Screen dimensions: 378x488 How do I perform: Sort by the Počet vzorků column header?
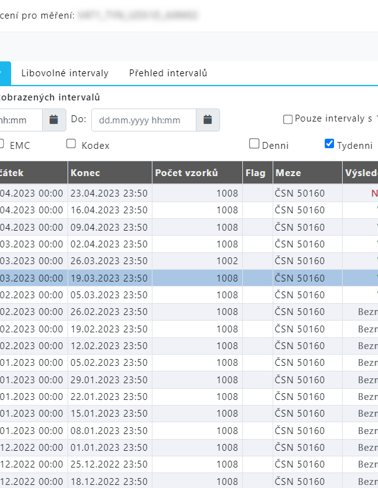(197, 173)
